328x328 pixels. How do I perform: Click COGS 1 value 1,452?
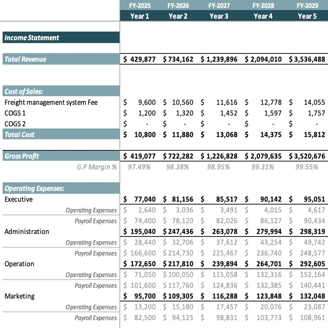[x=229, y=113]
